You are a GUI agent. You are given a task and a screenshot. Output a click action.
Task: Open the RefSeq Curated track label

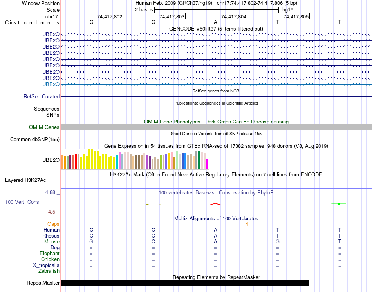[x=42, y=97]
